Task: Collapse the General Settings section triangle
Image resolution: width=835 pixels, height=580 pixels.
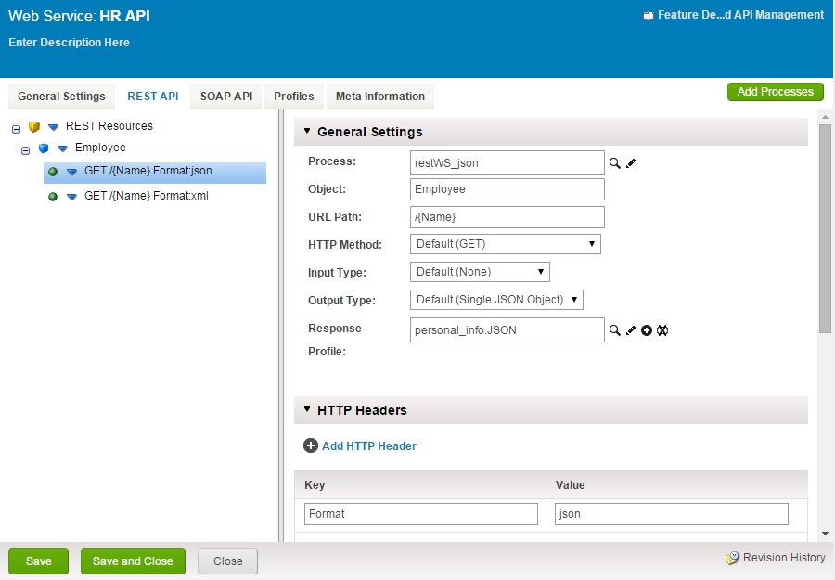Action: click(x=307, y=132)
